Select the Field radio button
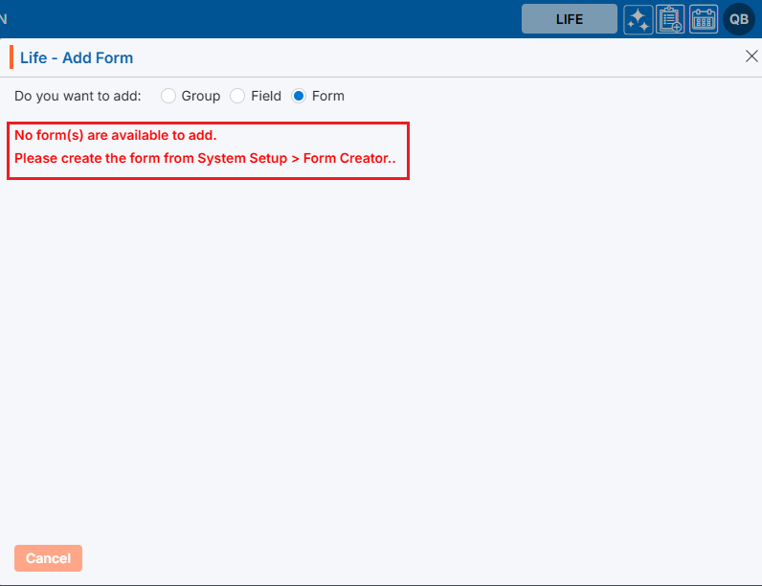This screenshot has height=586, width=762. tap(237, 96)
